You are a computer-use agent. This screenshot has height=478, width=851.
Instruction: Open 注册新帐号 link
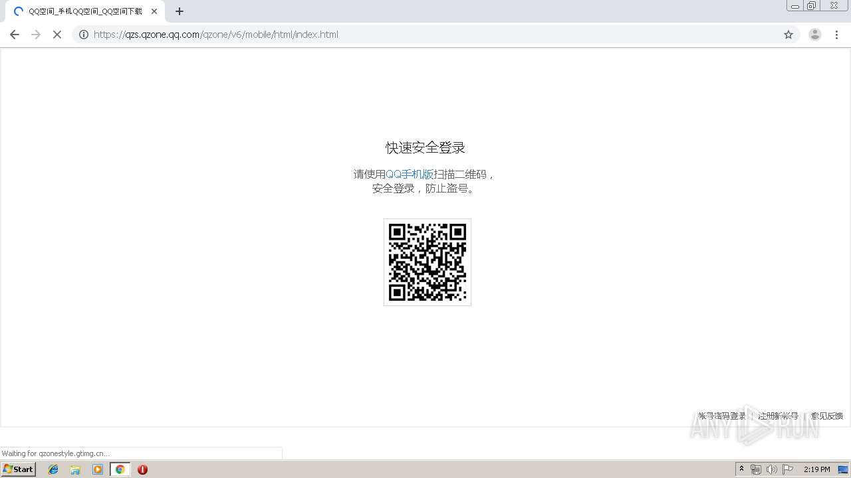click(x=779, y=416)
